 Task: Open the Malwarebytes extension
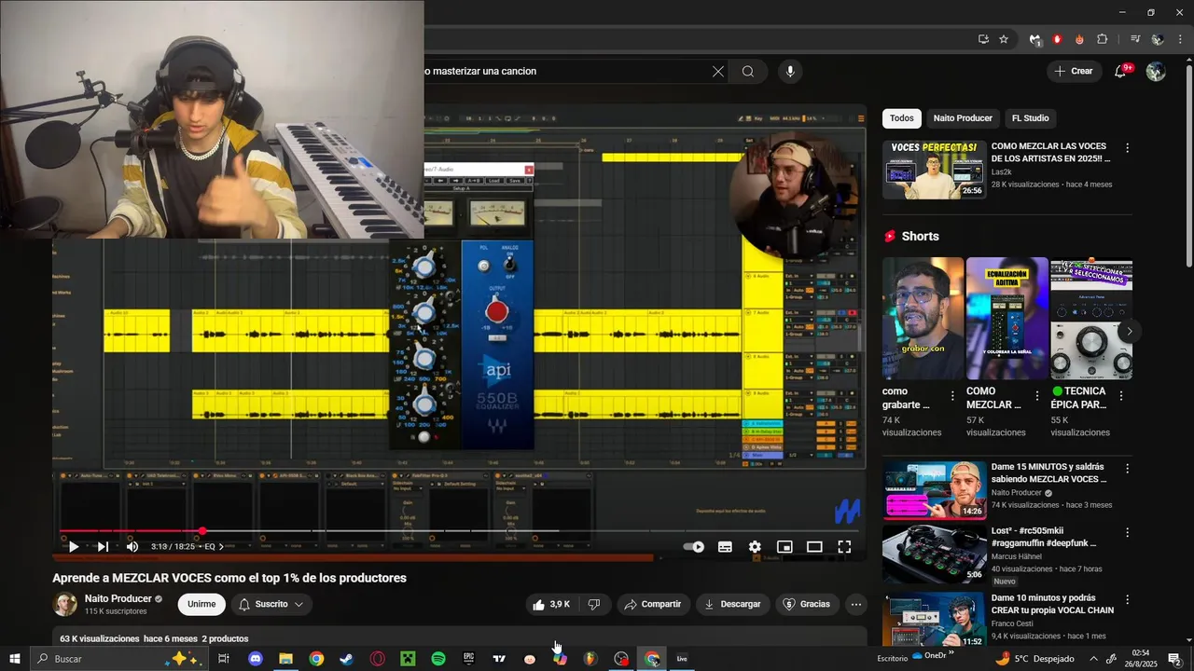[1034, 39]
